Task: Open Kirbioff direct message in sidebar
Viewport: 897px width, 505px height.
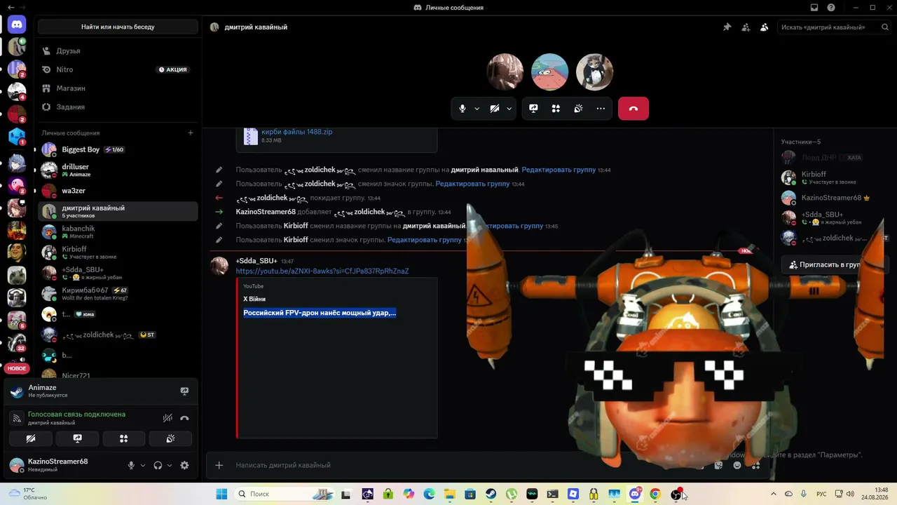Action: pyautogui.click(x=118, y=252)
